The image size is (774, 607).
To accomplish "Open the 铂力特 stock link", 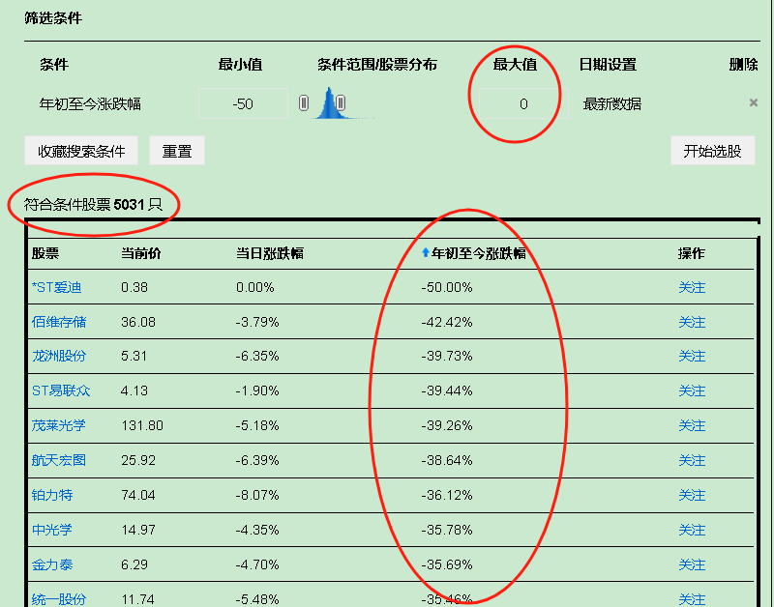I will pos(52,495).
